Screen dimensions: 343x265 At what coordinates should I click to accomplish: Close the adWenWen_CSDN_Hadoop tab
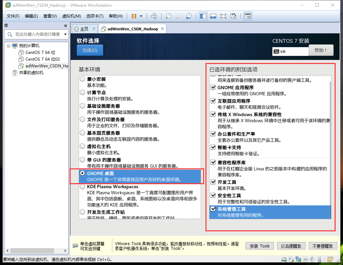coord(162,29)
